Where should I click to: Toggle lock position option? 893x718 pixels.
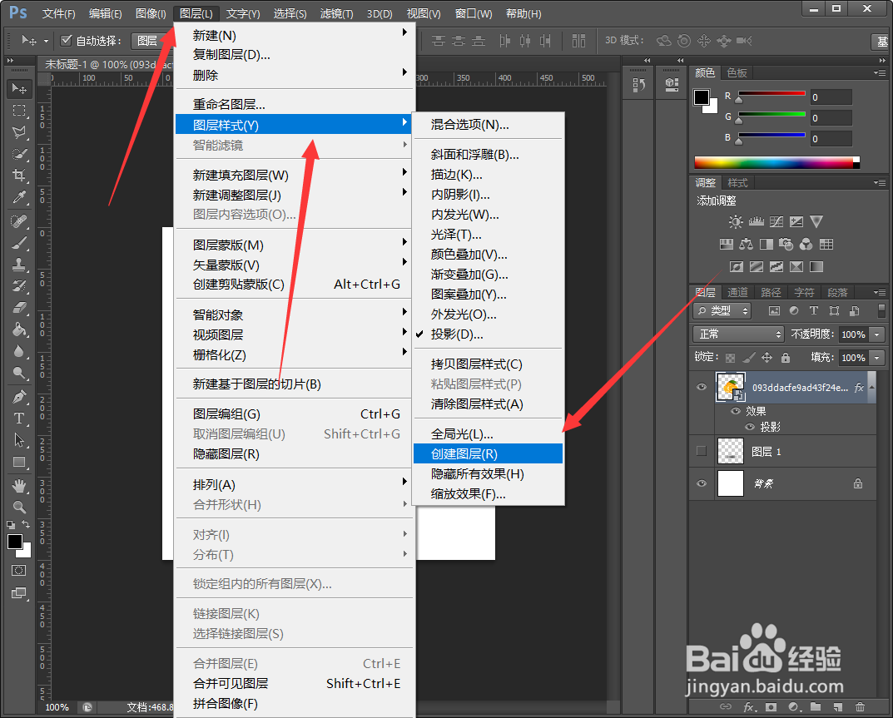coord(767,358)
